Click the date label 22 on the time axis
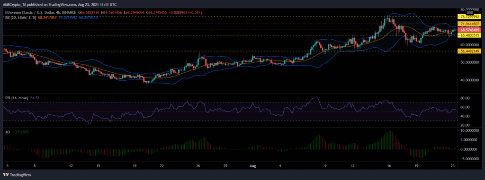Viewport: 485px width, 180px height. (162, 165)
